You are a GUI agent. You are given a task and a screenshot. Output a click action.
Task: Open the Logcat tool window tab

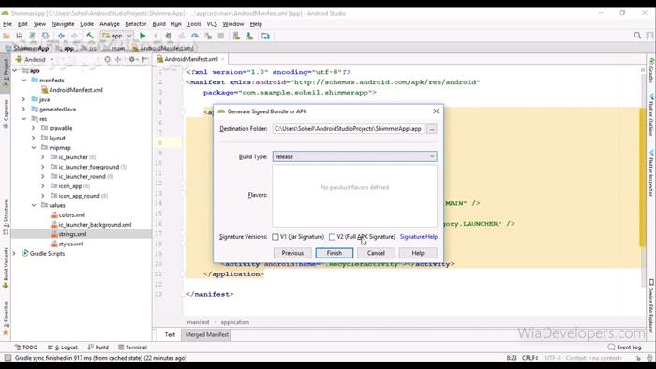63,347
